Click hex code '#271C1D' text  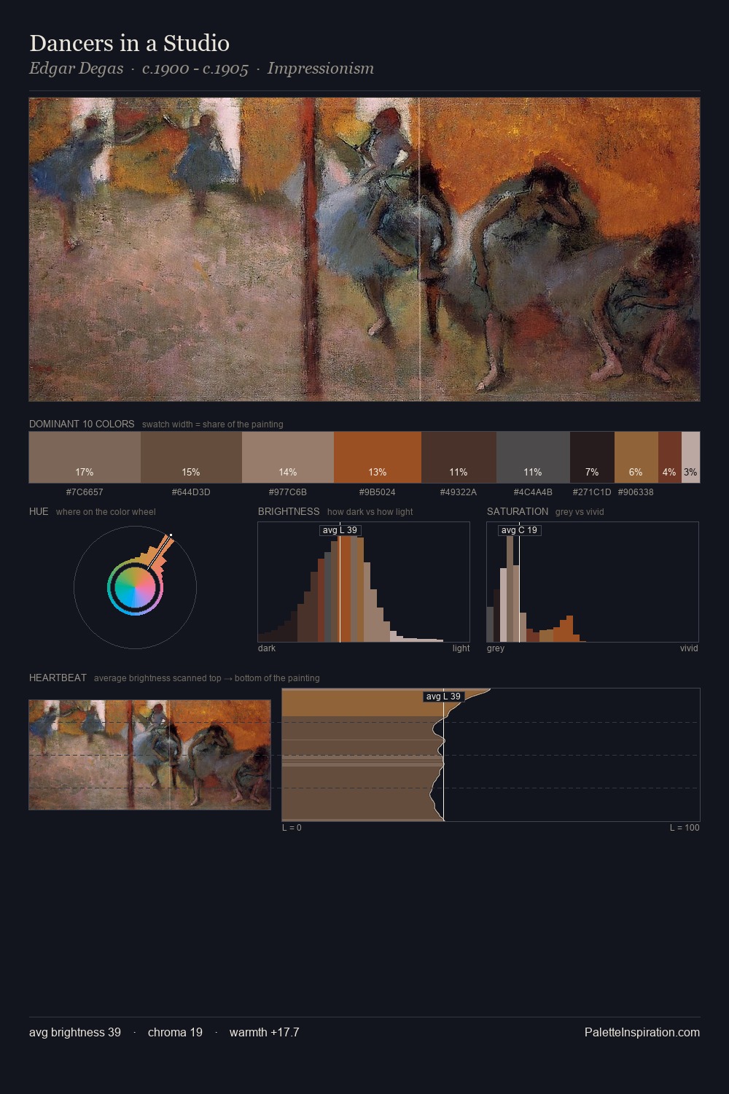pyautogui.click(x=592, y=492)
